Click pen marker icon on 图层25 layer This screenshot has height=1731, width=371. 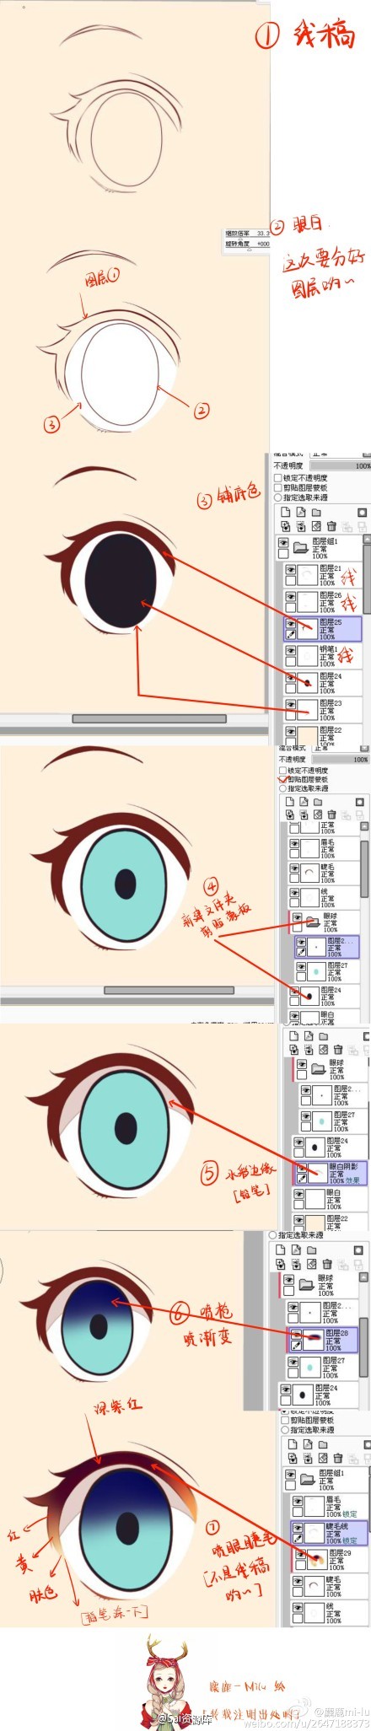[291, 634]
